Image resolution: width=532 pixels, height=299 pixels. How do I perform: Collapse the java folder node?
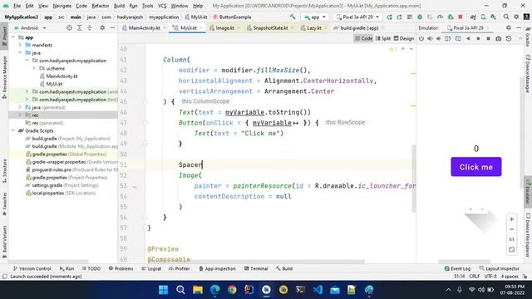pyautogui.click(x=20, y=52)
